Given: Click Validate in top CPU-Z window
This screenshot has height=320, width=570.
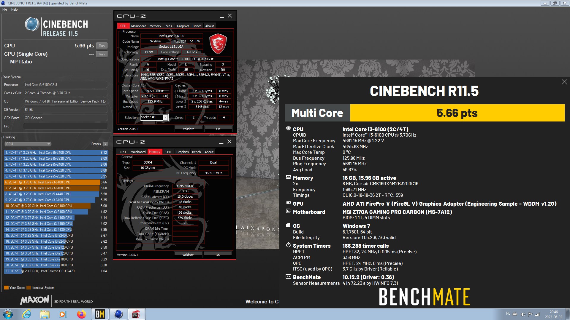Looking at the screenshot, I should click(x=189, y=129).
